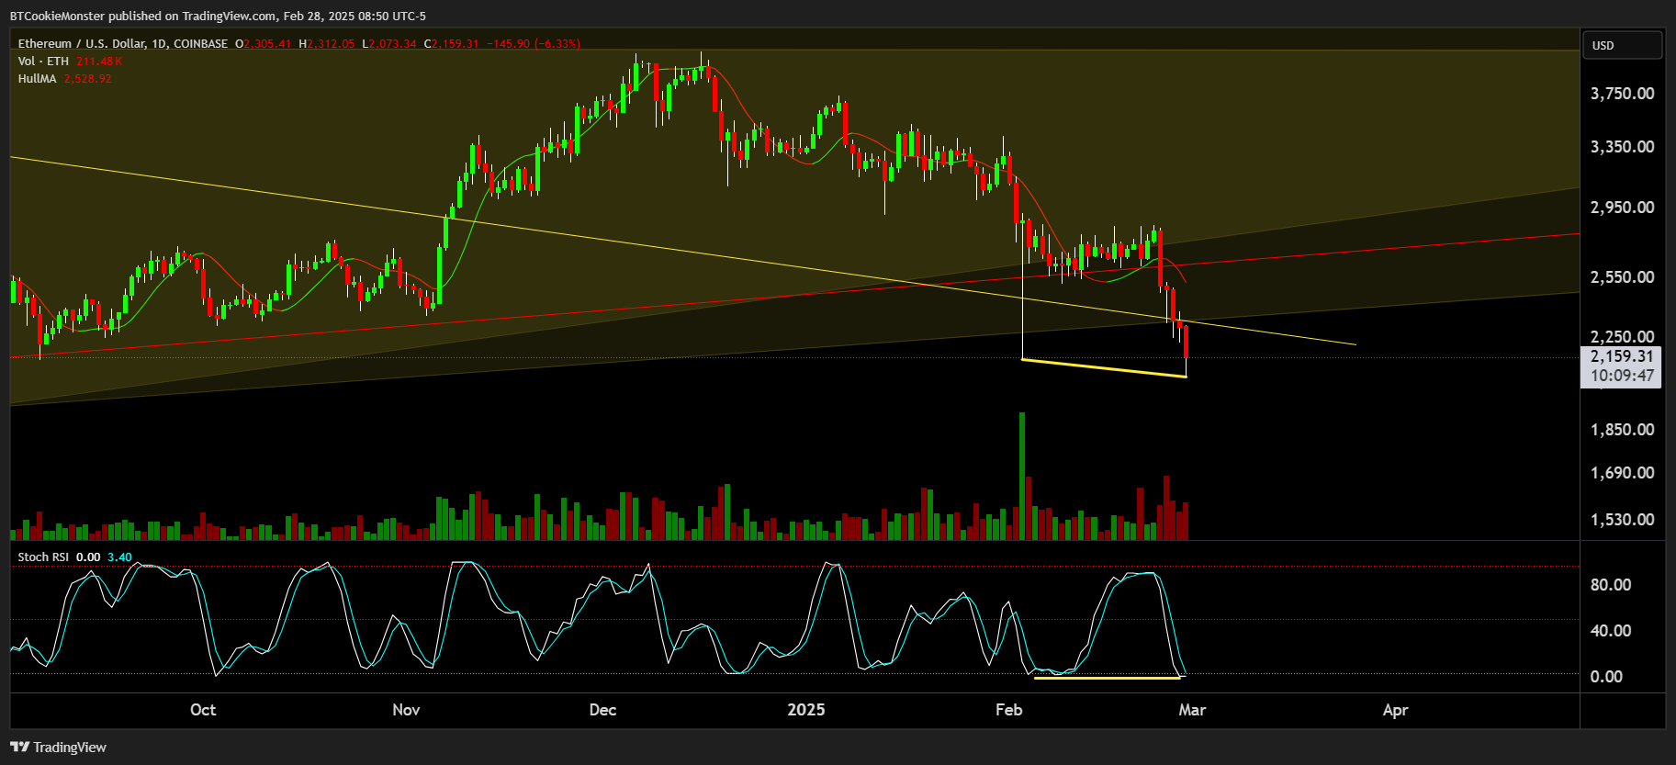This screenshot has height=765, width=1676.
Task: Click the 2,550.00 price axis label
Action: (x=1622, y=277)
